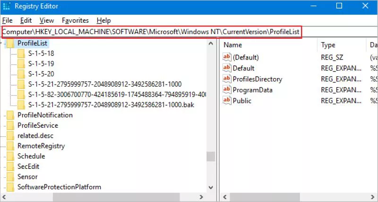The width and height of the screenshot is (378, 202).
Task: Click values pane horizontal scroll right arrow
Action: pos(373,197)
